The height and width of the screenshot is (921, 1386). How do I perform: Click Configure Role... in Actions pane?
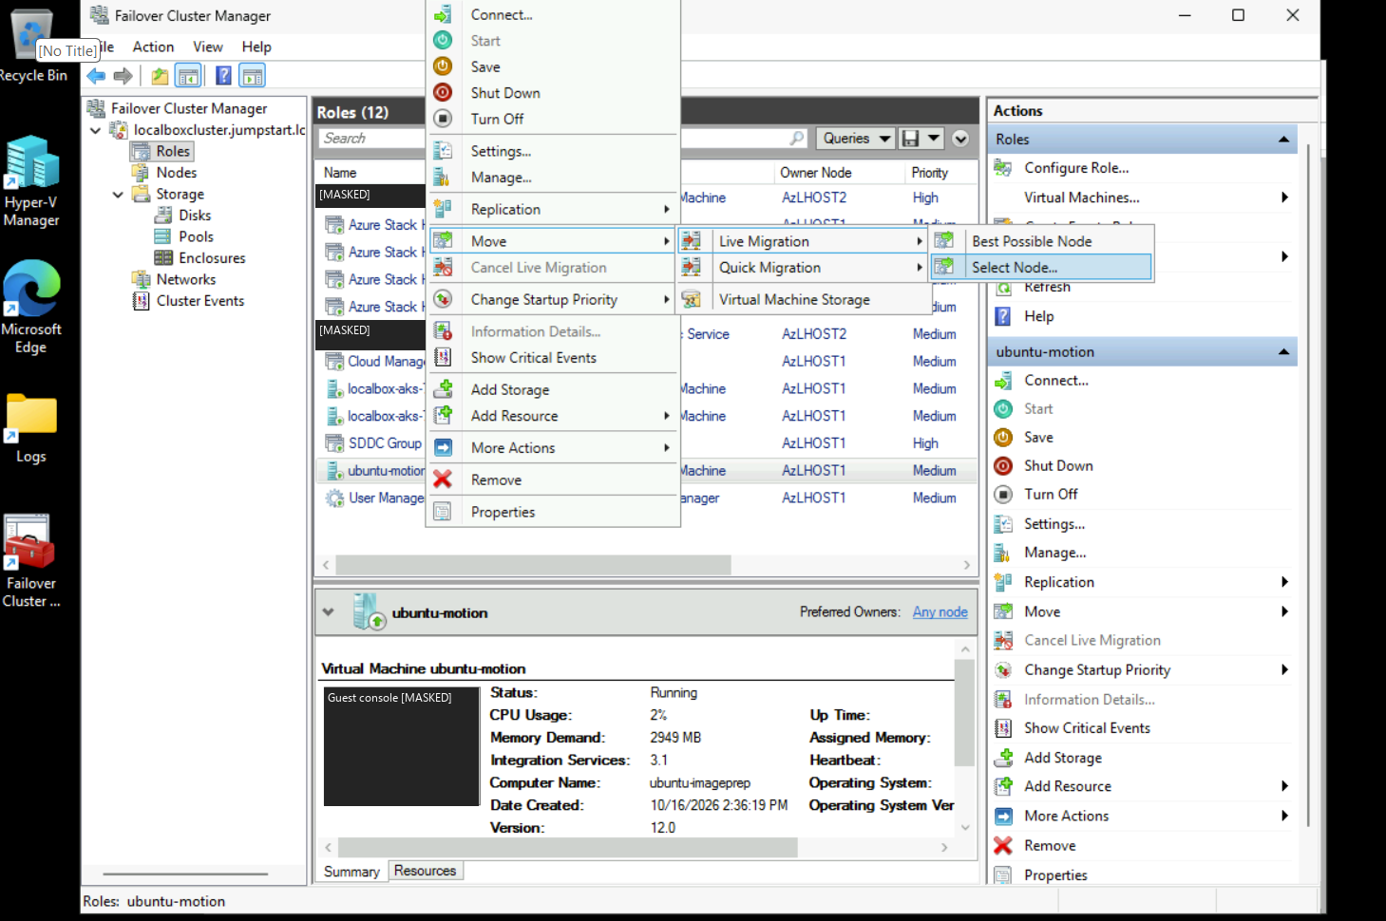[1076, 168]
